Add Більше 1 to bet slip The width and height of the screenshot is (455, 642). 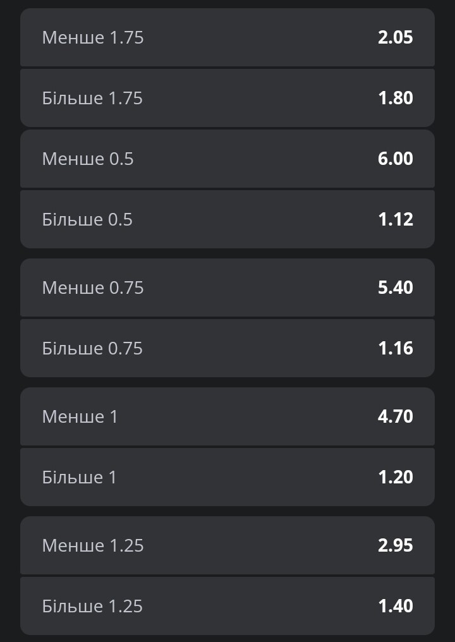click(x=227, y=477)
